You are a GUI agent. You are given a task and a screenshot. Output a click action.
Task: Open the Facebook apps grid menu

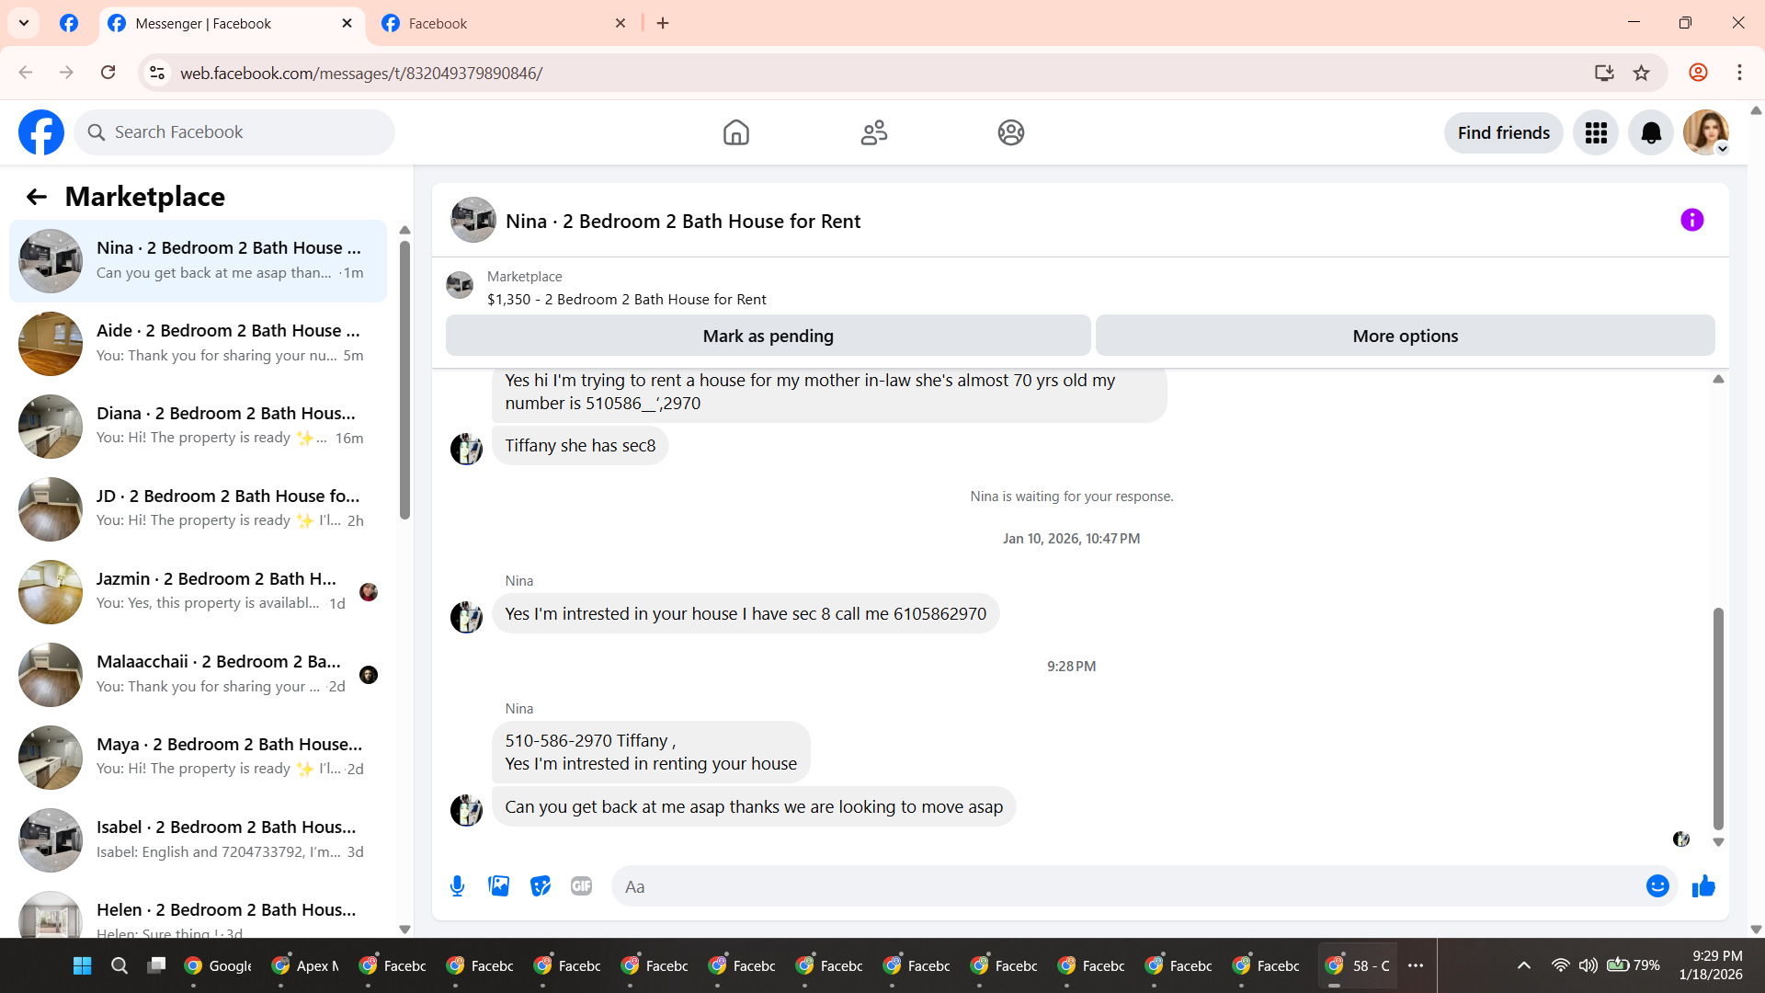[x=1596, y=133]
